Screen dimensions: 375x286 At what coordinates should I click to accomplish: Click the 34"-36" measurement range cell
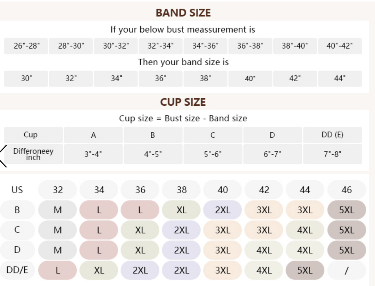(206, 46)
